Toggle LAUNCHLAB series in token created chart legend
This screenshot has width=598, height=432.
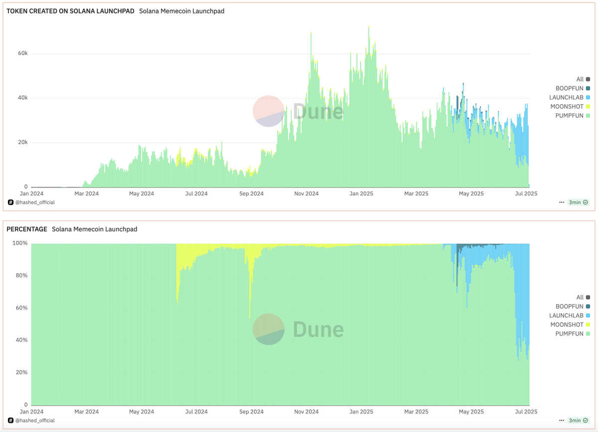click(x=570, y=97)
